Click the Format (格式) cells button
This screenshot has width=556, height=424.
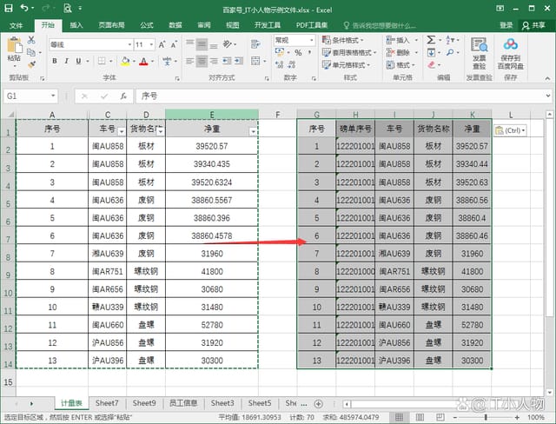click(x=400, y=65)
